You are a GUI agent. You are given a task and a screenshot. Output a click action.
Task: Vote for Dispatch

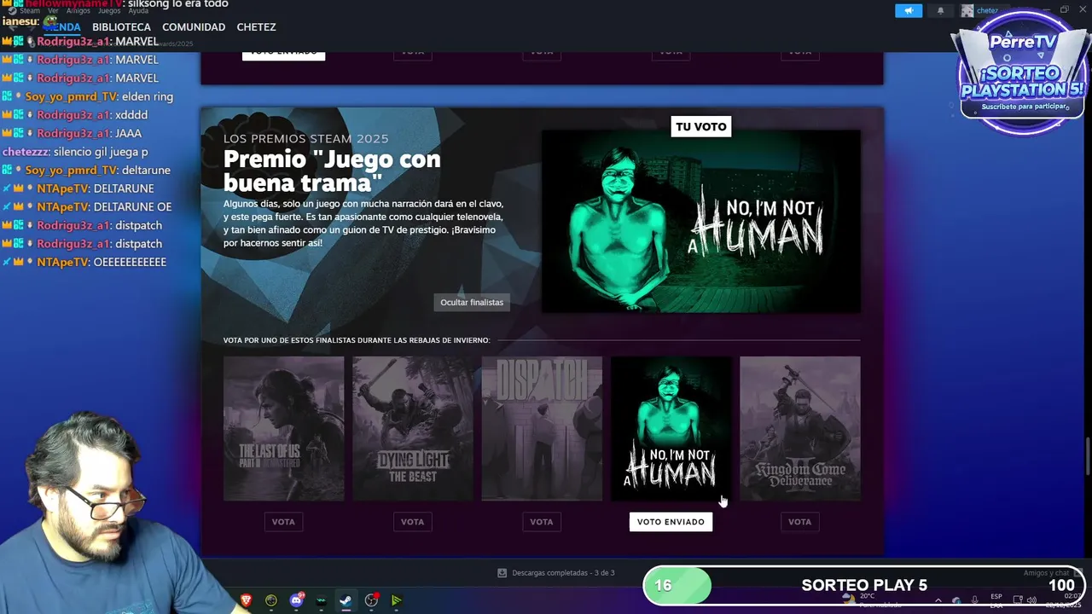(542, 522)
